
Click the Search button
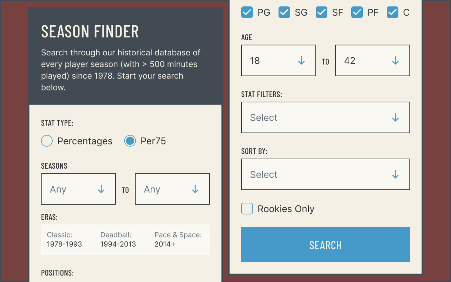(325, 245)
